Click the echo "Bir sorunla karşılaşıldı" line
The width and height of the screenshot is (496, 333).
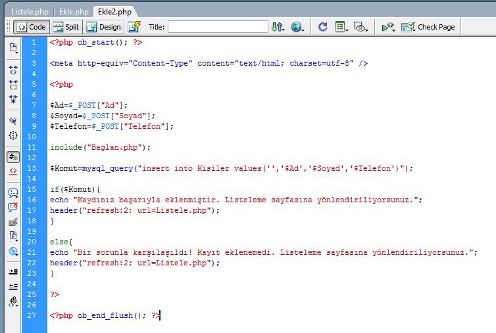point(264,252)
